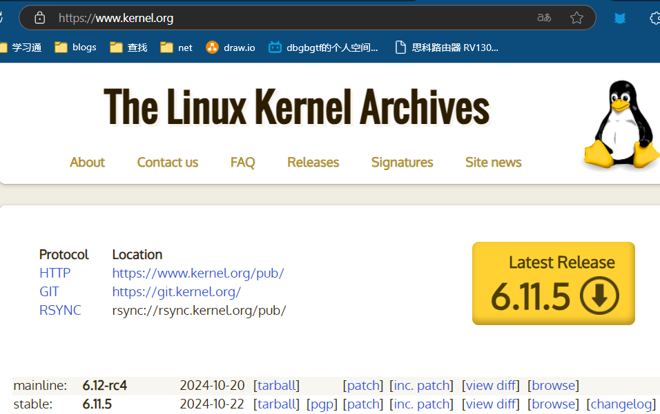
Task: Open the page translate icon
Action: (x=544, y=18)
